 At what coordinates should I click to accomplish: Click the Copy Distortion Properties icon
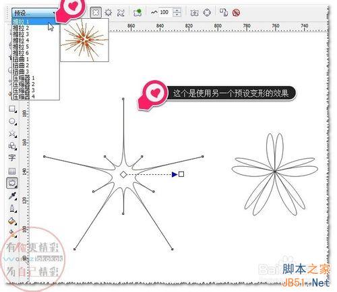point(224,12)
